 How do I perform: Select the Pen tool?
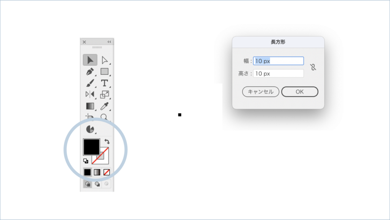pos(90,72)
